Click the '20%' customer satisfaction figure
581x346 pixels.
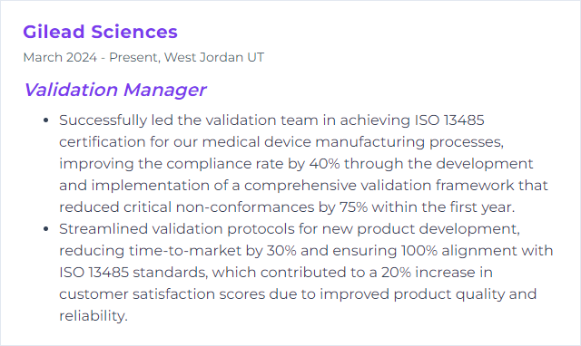pyautogui.click(x=397, y=273)
